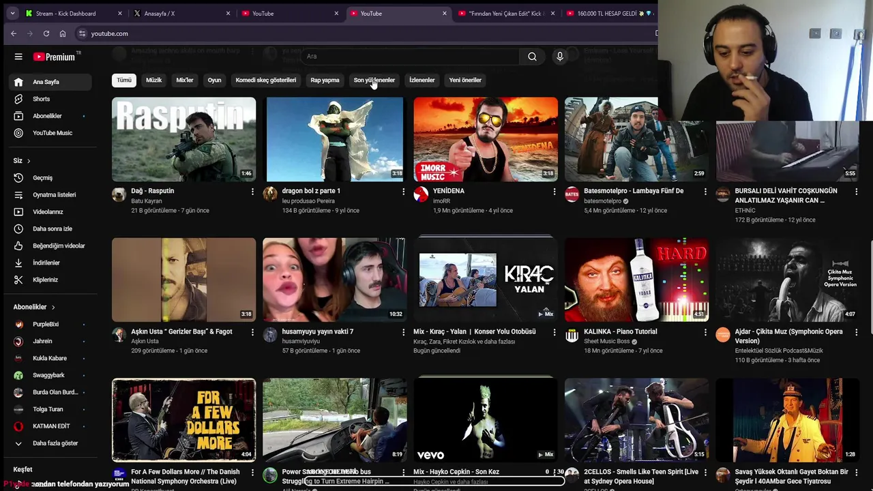Viewport: 873px width, 491px height.
Task: Open KATMAN EDİT subscription channel
Action: click(51, 426)
